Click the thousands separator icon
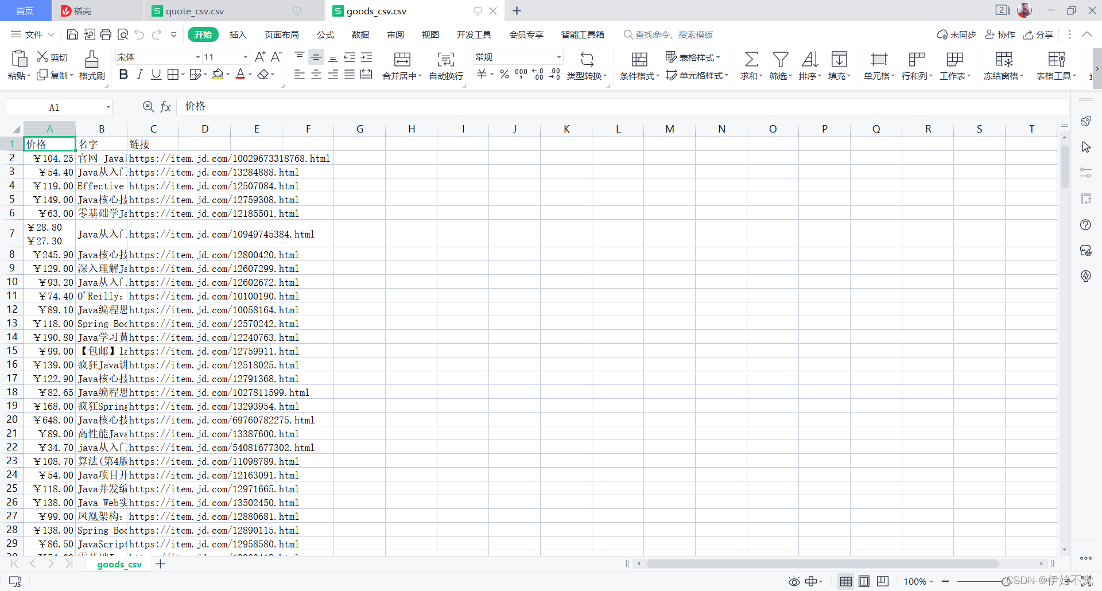The width and height of the screenshot is (1102, 591). point(521,74)
